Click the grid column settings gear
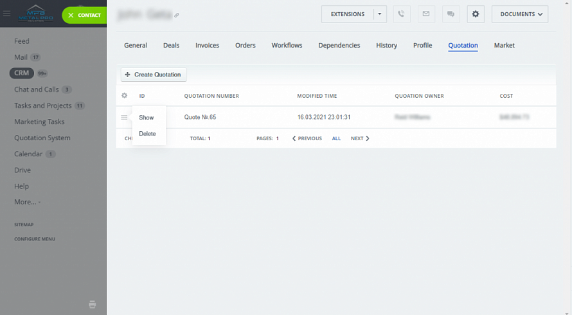This screenshot has height=315, width=572. coord(124,96)
